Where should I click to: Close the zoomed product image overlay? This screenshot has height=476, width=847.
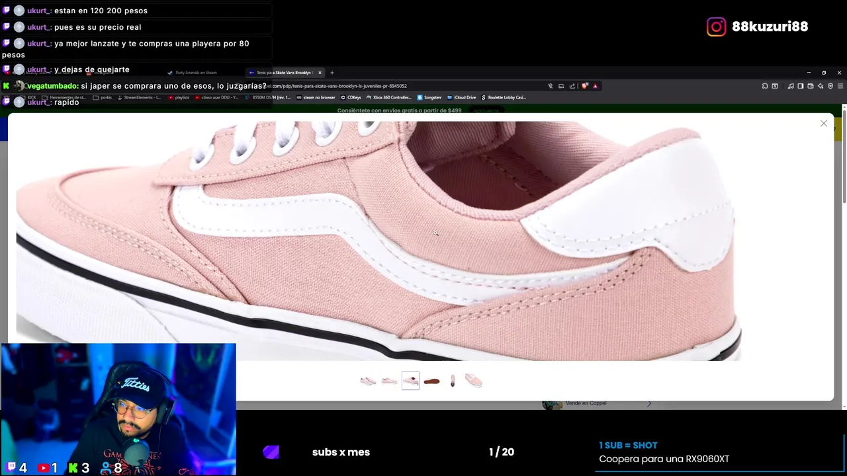click(x=824, y=124)
